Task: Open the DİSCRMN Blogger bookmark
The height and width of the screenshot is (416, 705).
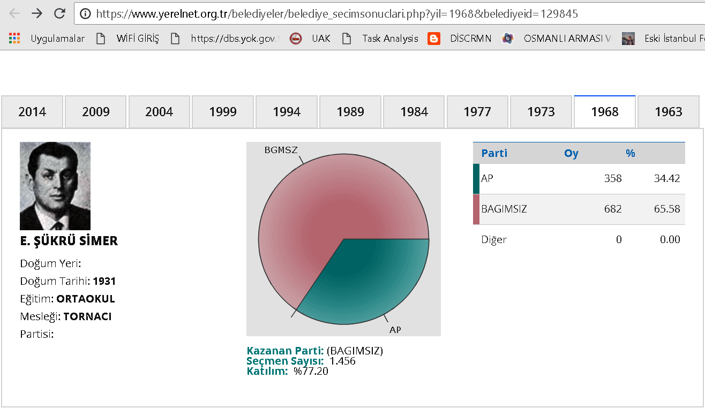Action: 460,39
